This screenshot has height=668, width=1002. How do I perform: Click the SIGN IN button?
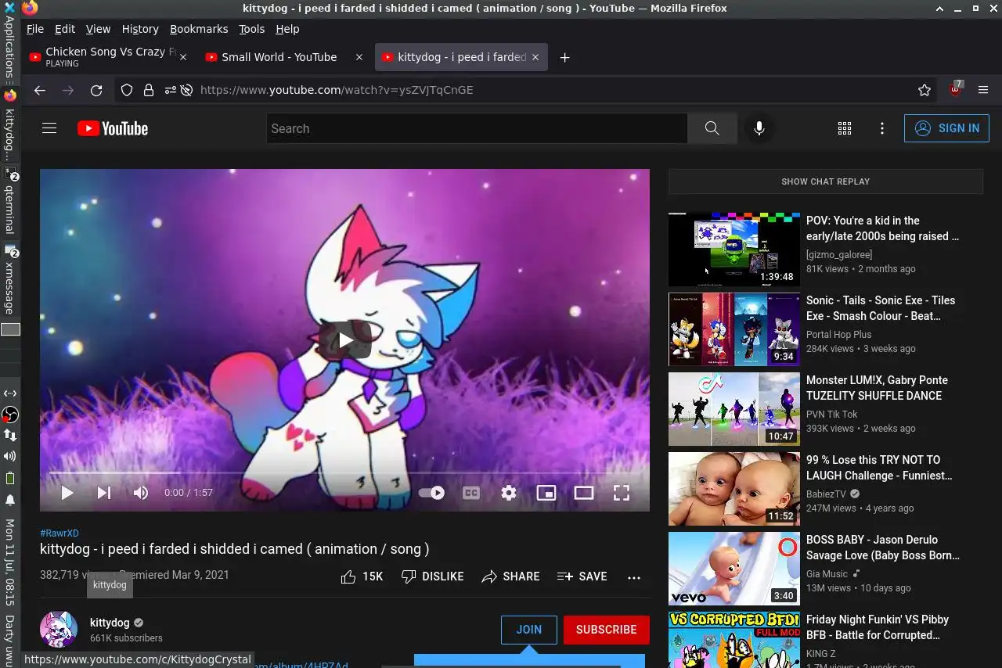(946, 128)
